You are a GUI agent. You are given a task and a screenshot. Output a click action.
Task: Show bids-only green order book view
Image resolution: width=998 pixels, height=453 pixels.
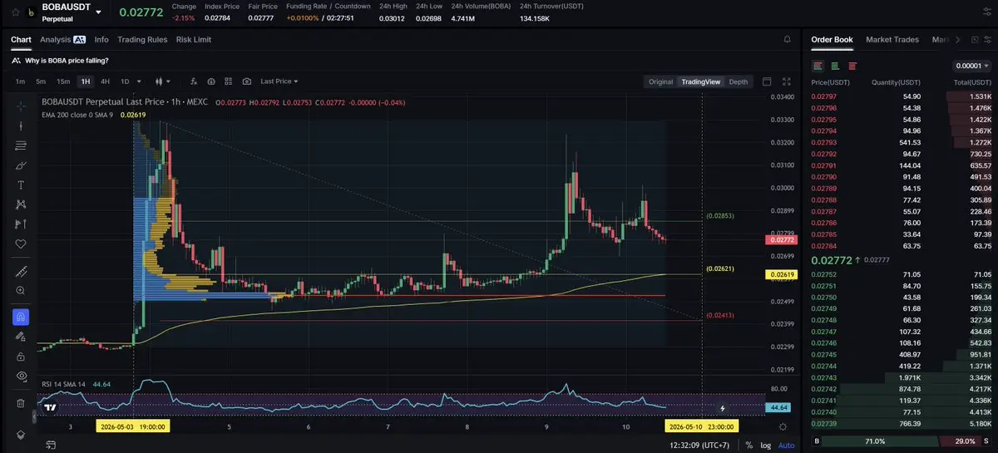pos(835,66)
